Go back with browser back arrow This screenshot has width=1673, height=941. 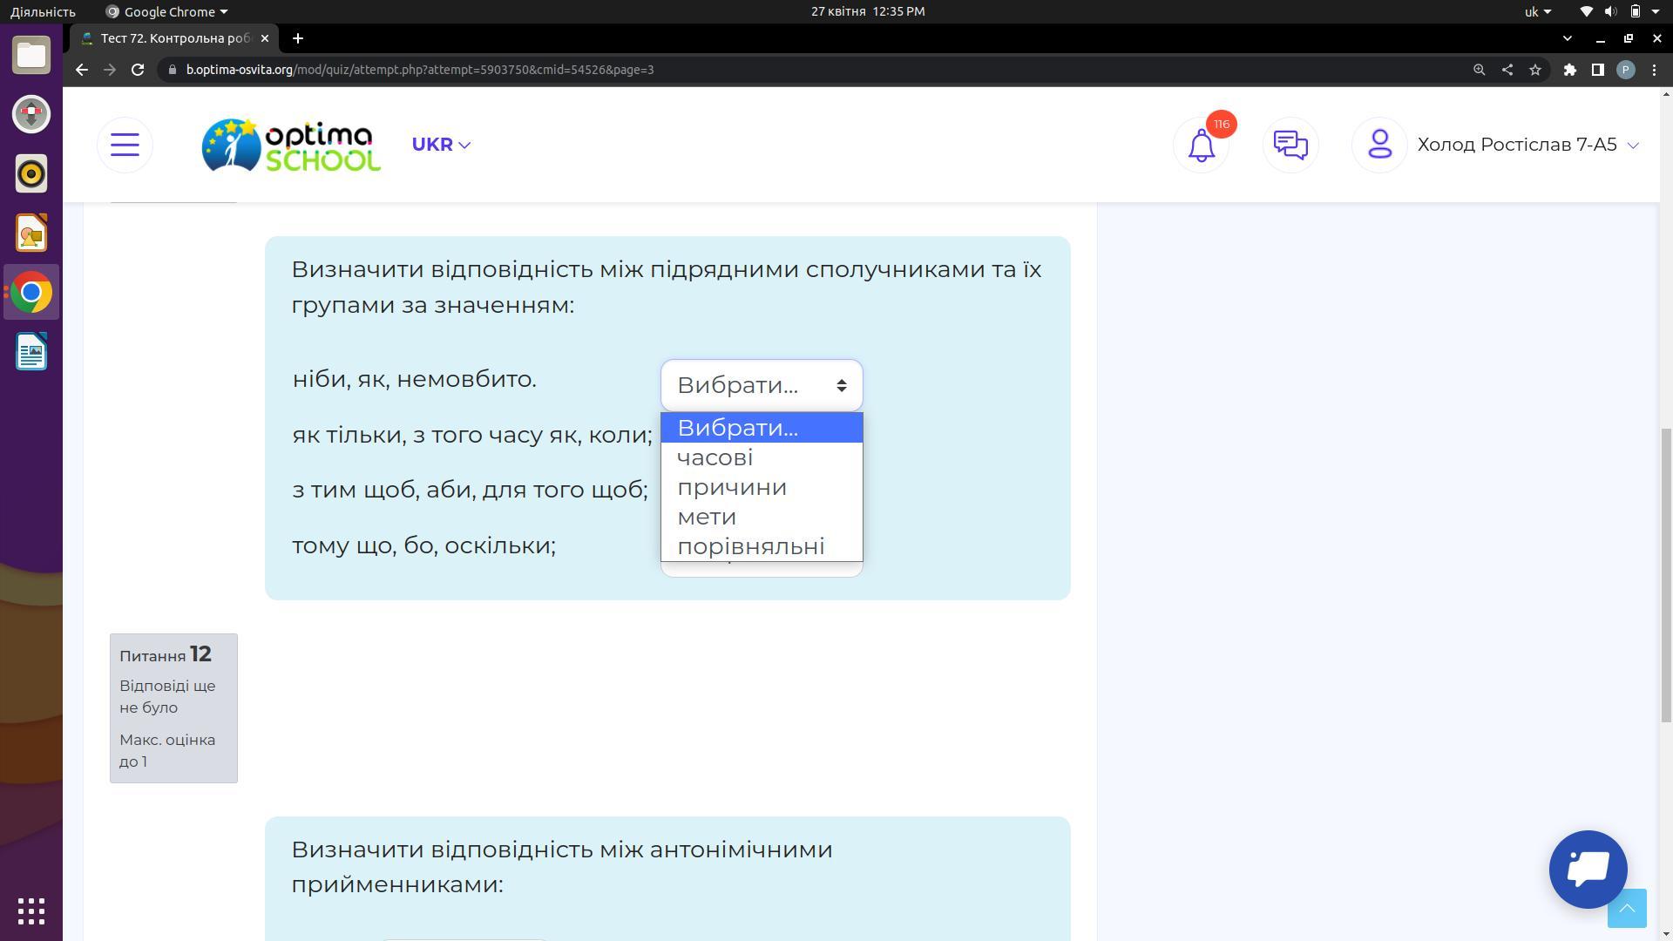(x=82, y=70)
